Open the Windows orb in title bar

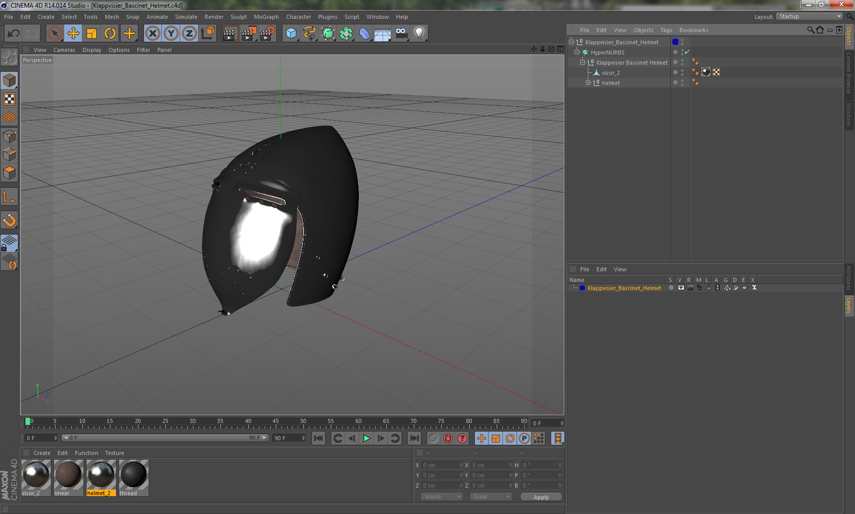[x=5, y=5]
